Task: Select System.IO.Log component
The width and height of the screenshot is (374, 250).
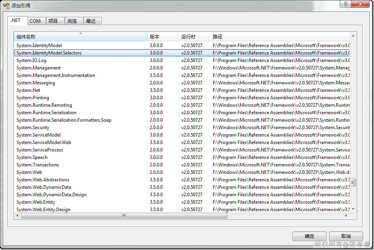Action: tap(182, 60)
